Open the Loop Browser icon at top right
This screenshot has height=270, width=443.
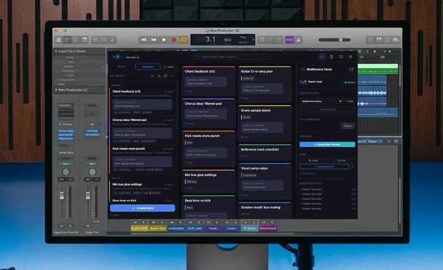[387, 40]
